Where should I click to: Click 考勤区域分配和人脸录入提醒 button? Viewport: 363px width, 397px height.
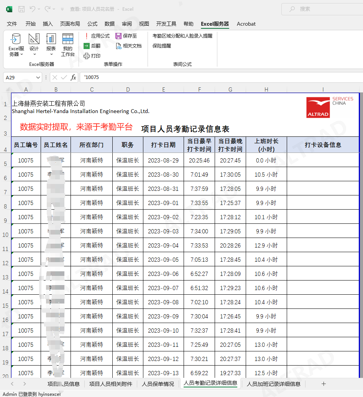(x=182, y=36)
